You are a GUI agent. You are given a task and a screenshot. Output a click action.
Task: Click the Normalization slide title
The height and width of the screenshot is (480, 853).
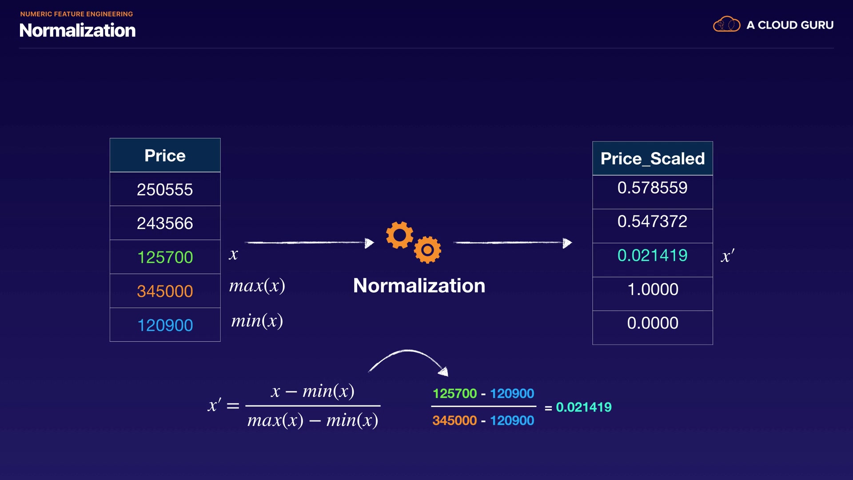[78, 30]
